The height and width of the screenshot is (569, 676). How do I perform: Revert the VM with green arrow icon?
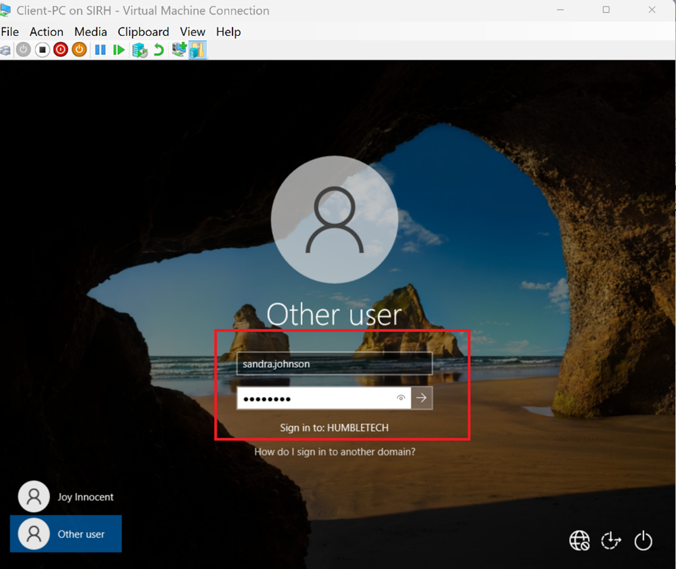pos(159,50)
